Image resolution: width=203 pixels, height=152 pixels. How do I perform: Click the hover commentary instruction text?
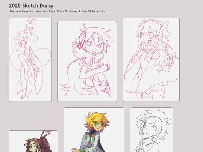pos(58,11)
